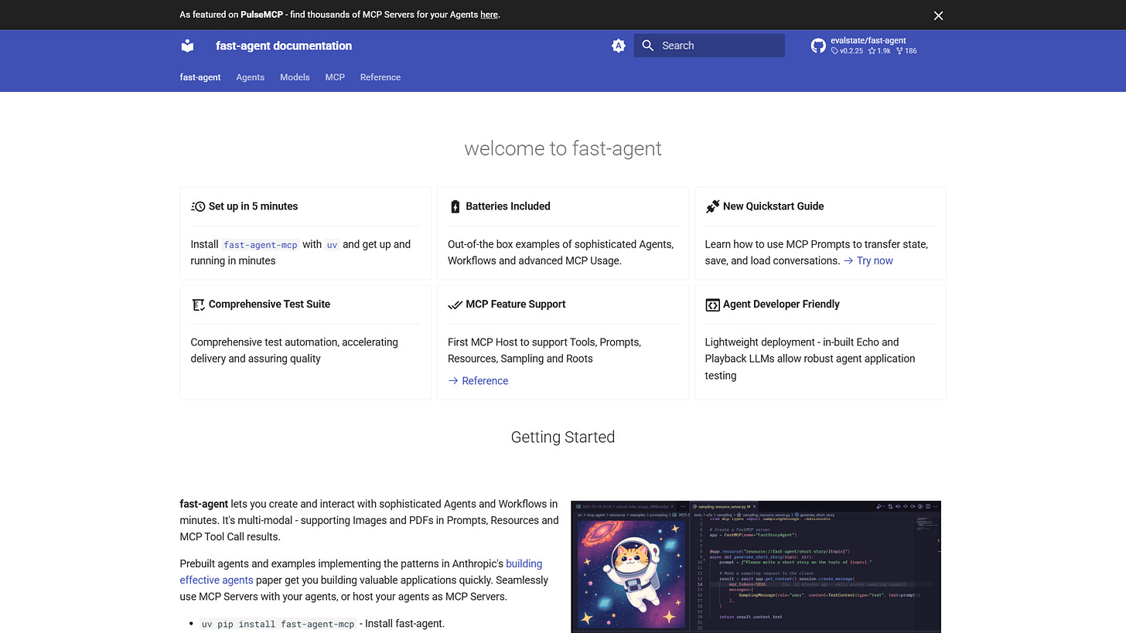This screenshot has height=633, width=1126.
Task: Click the 'welcome to fast-agent' heading
Action: pos(563,148)
